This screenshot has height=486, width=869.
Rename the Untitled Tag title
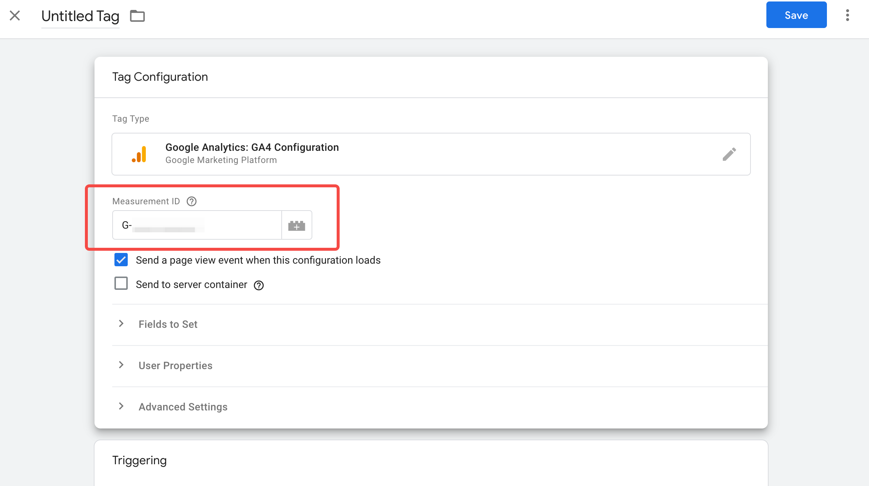(80, 16)
